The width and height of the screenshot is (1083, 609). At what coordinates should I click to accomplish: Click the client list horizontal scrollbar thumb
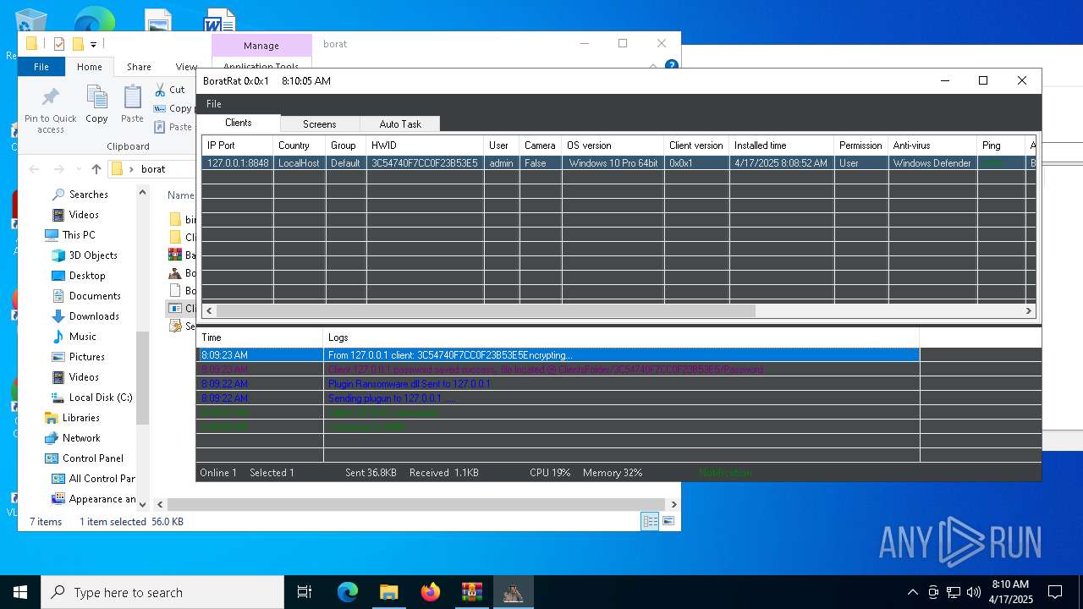point(485,310)
